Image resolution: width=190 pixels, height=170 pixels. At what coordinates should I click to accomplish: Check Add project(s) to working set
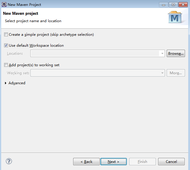pos(6,65)
